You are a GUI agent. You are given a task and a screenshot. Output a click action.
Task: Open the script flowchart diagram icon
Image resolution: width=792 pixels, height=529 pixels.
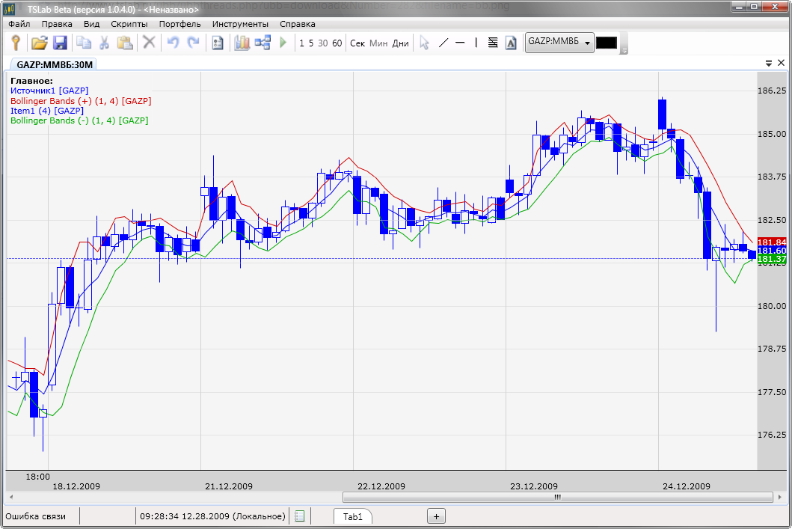click(263, 43)
